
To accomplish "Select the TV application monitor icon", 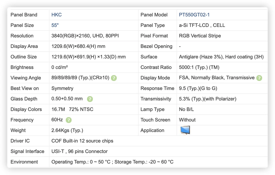I will pyautogui.click(x=185, y=130).
